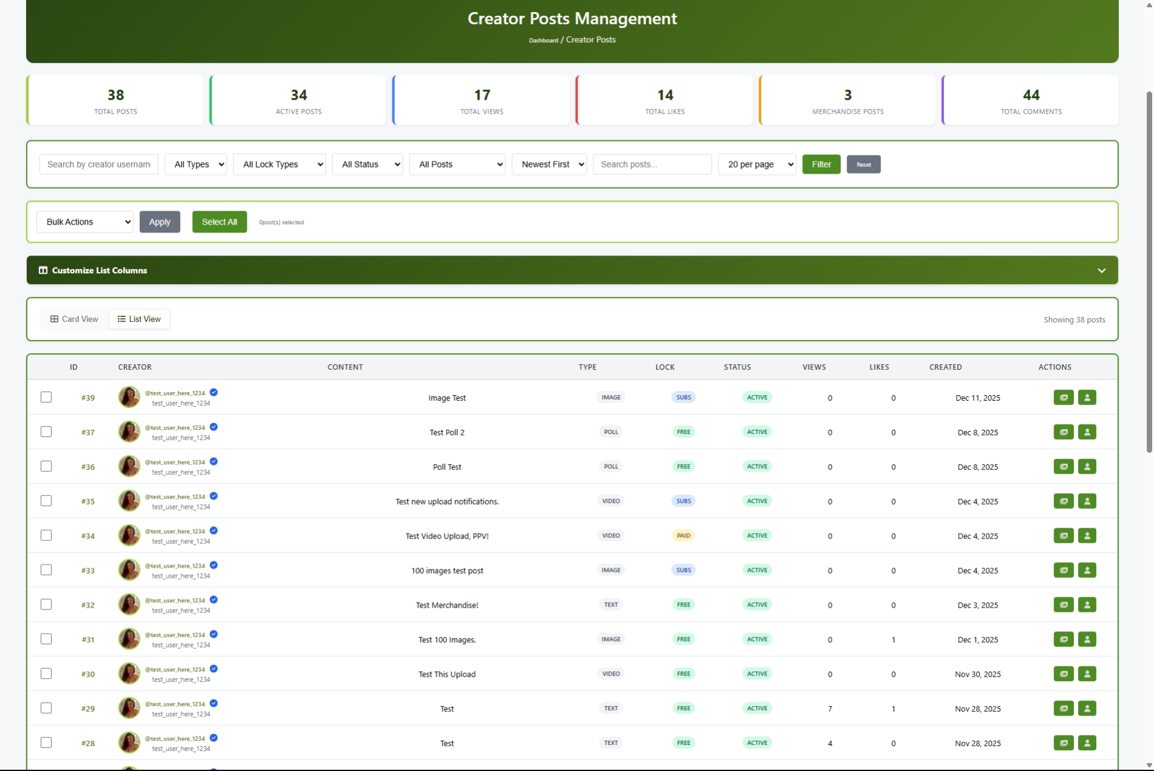Image resolution: width=1154 pixels, height=771 pixels.
Task: Open the media gallery icon for post #34
Action: coord(1064,535)
